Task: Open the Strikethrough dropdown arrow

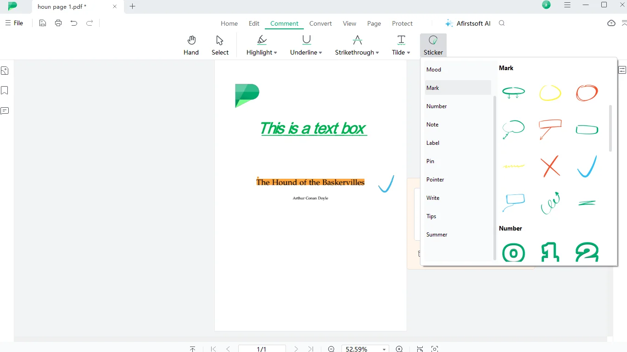Action: tap(377, 53)
